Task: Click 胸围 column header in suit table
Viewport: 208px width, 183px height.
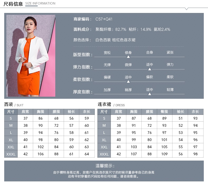Action: coord(41,111)
